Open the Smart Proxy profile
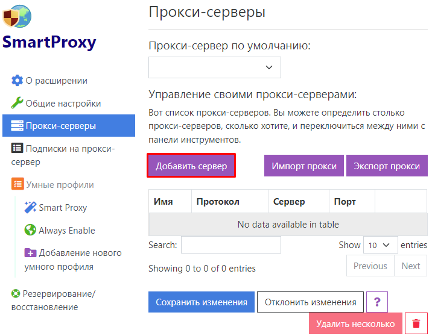 (63, 208)
